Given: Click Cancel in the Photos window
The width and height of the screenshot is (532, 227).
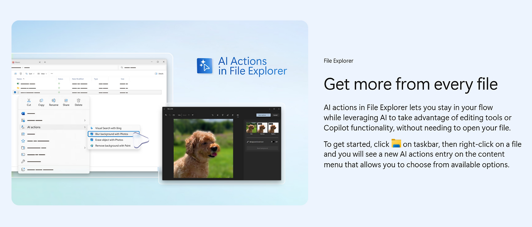Looking at the screenshot, I should [x=275, y=115].
